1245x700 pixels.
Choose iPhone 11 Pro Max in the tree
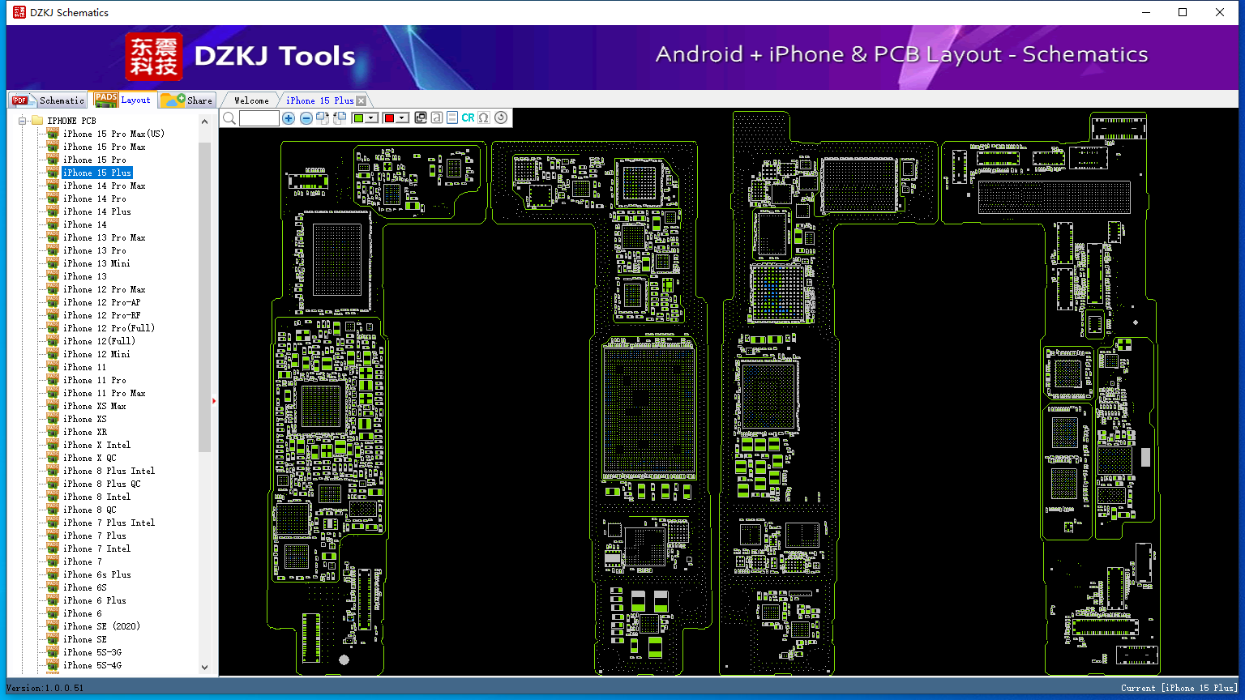(105, 393)
